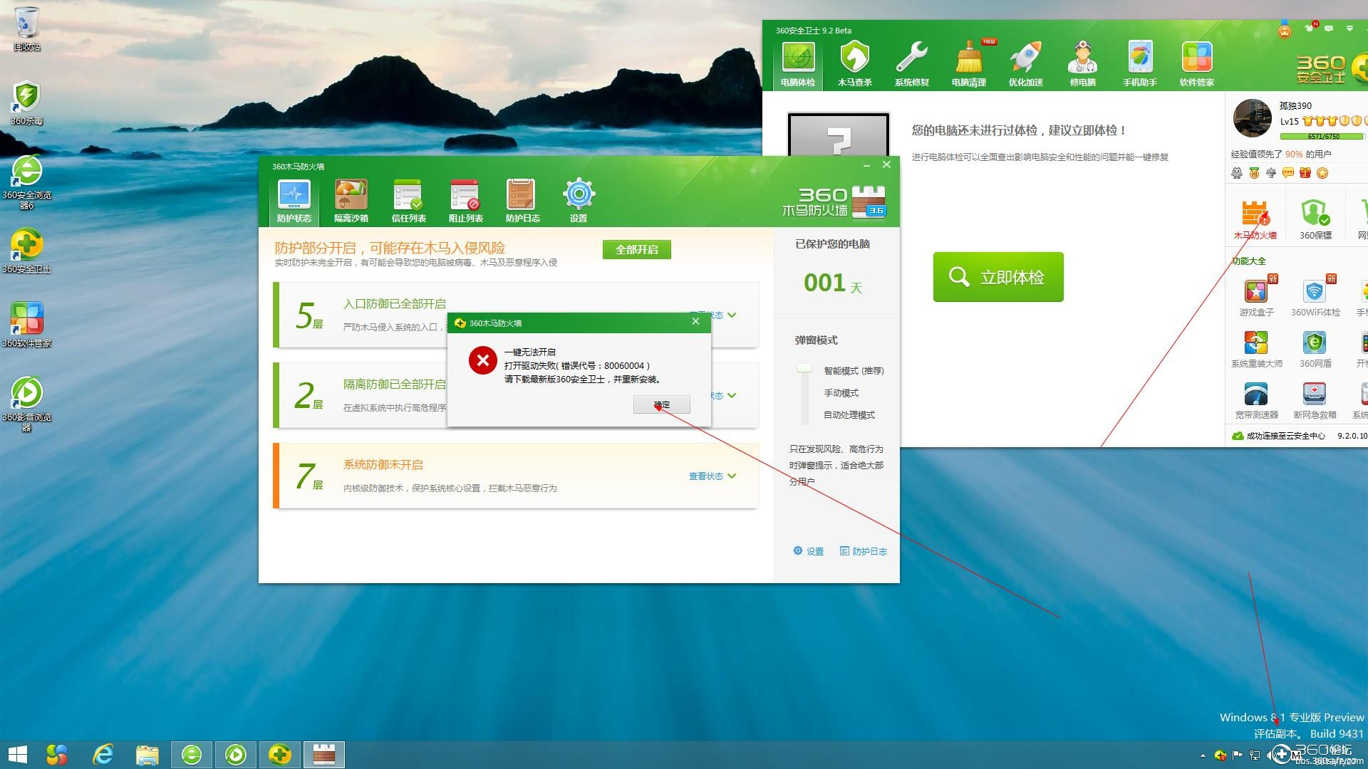Open 优化加速 rocket tool

click(1025, 64)
